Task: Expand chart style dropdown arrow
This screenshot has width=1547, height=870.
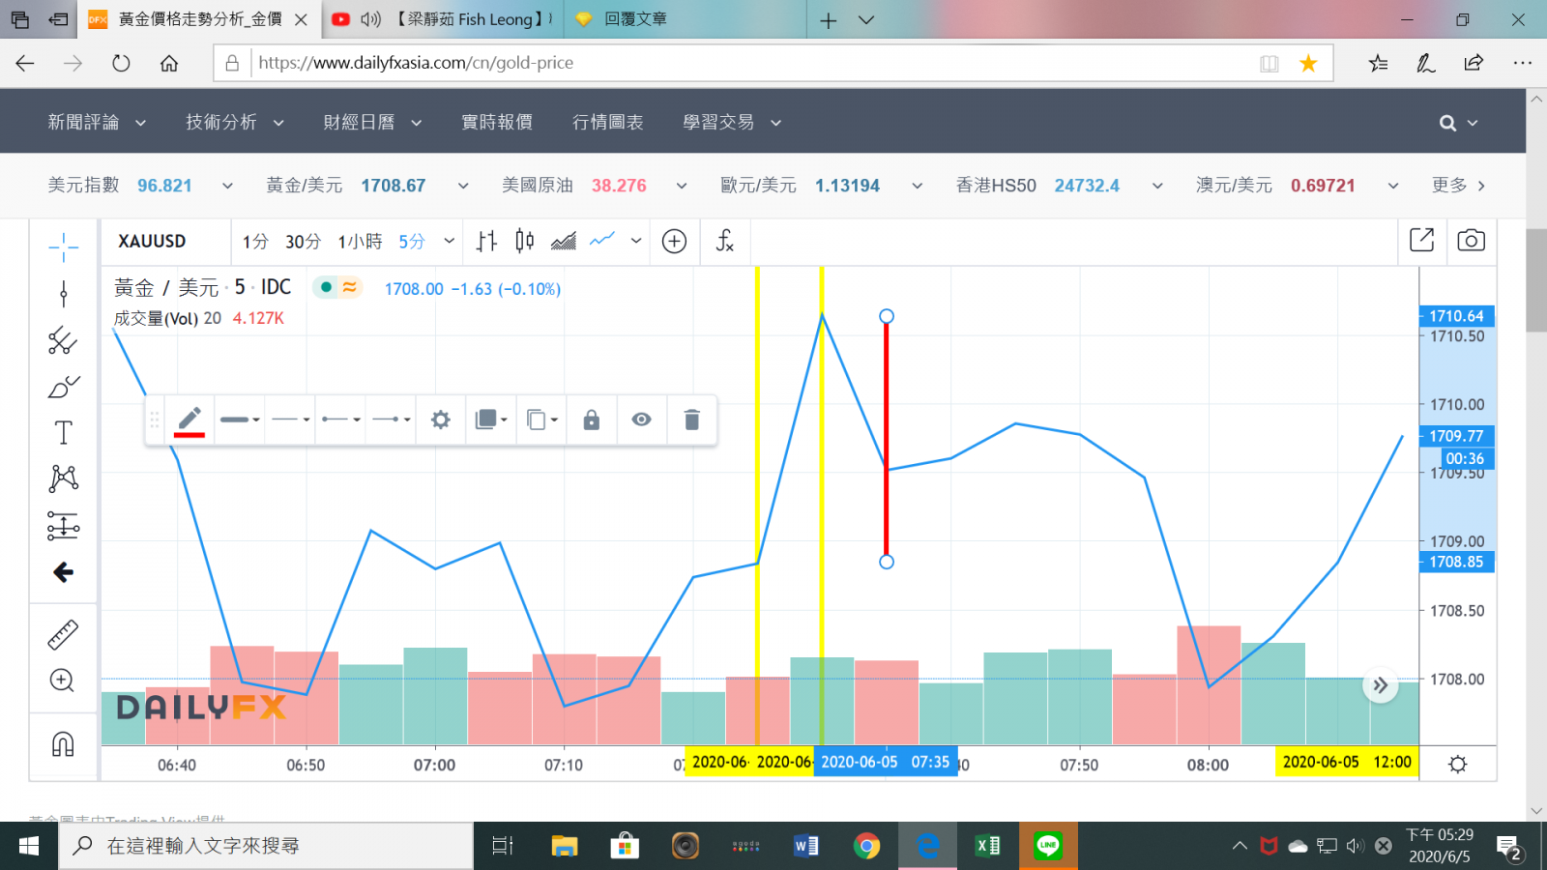Action: pyautogui.click(x=636, y=241)
